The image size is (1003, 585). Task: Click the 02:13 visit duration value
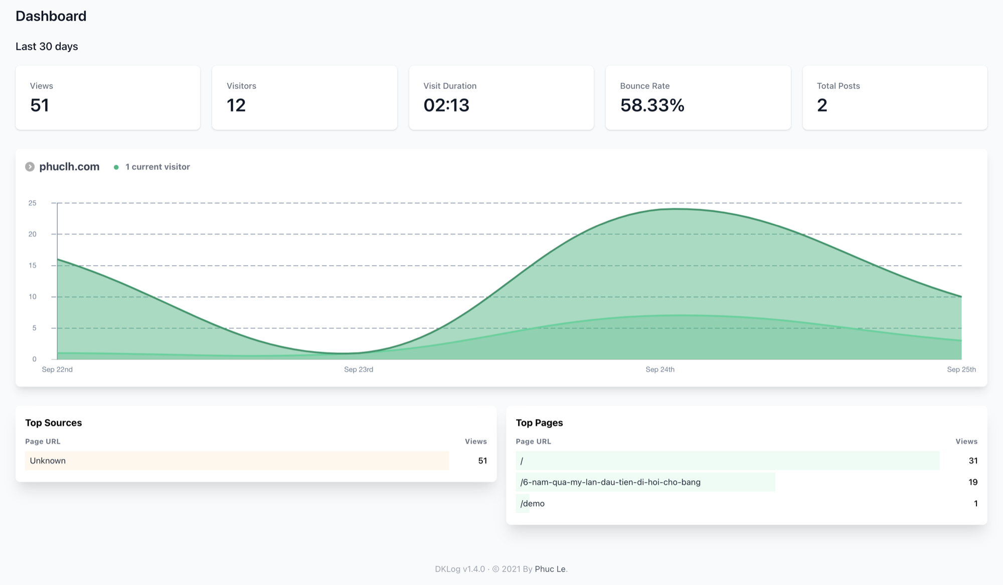coord(446,105)
